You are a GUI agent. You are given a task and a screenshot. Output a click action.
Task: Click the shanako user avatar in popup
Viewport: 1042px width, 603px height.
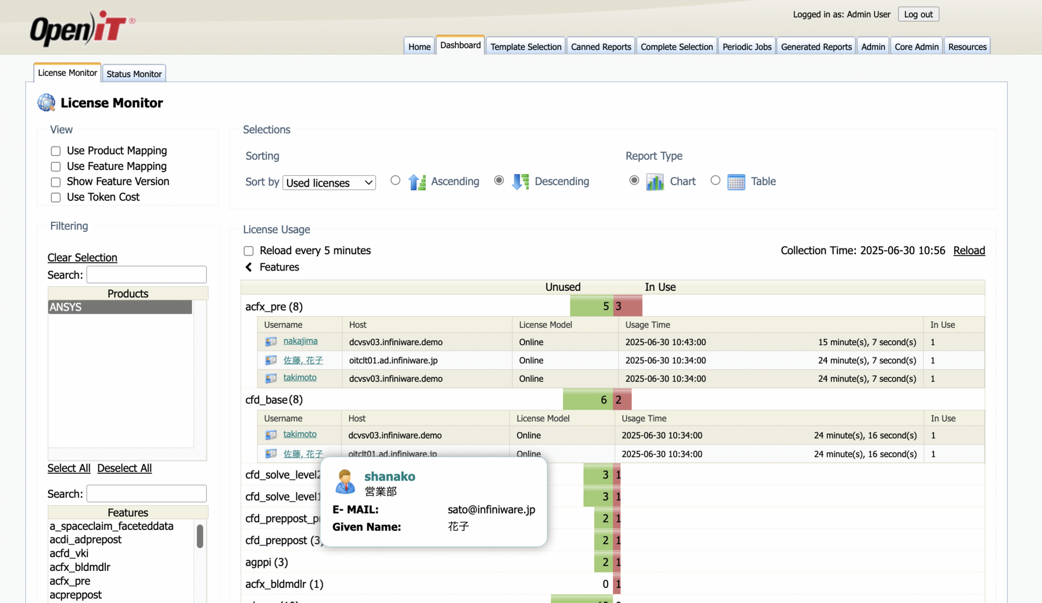click(345, 481)
